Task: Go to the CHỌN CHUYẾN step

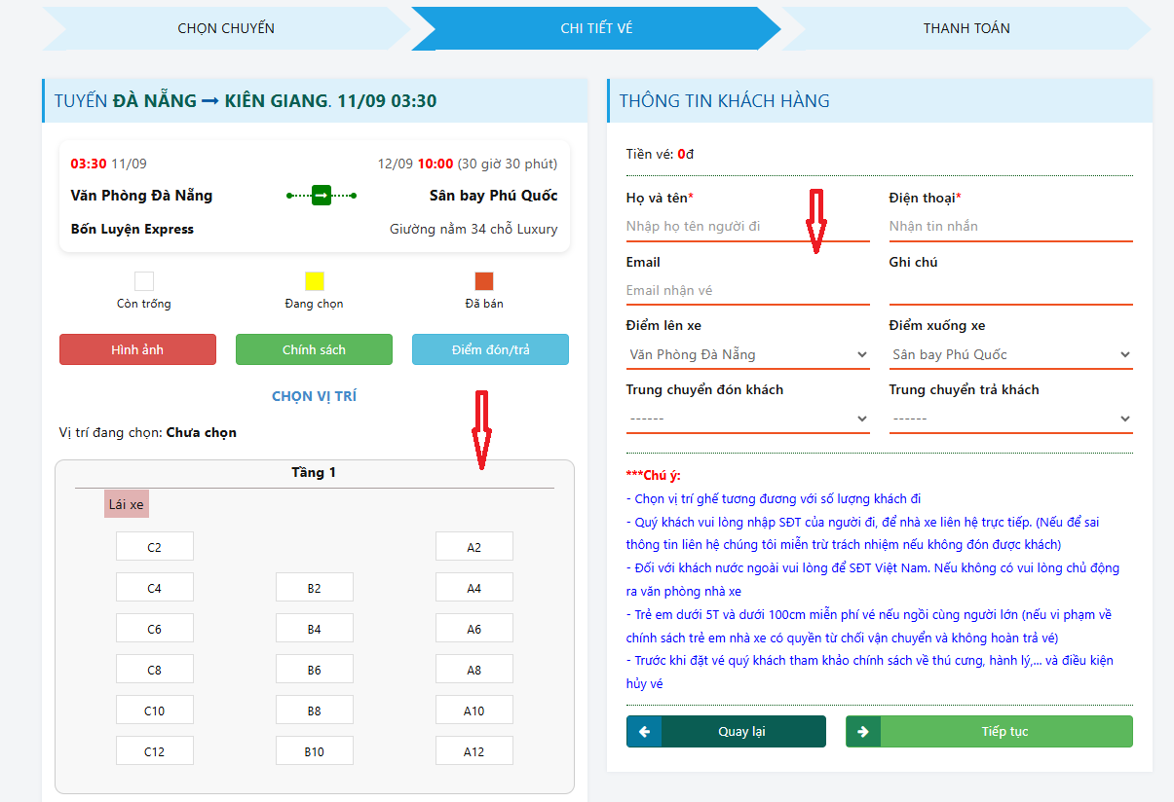Action: 226,28
